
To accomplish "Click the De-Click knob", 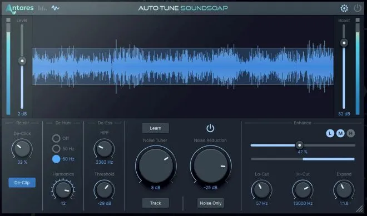I will (x=22, y=149).
